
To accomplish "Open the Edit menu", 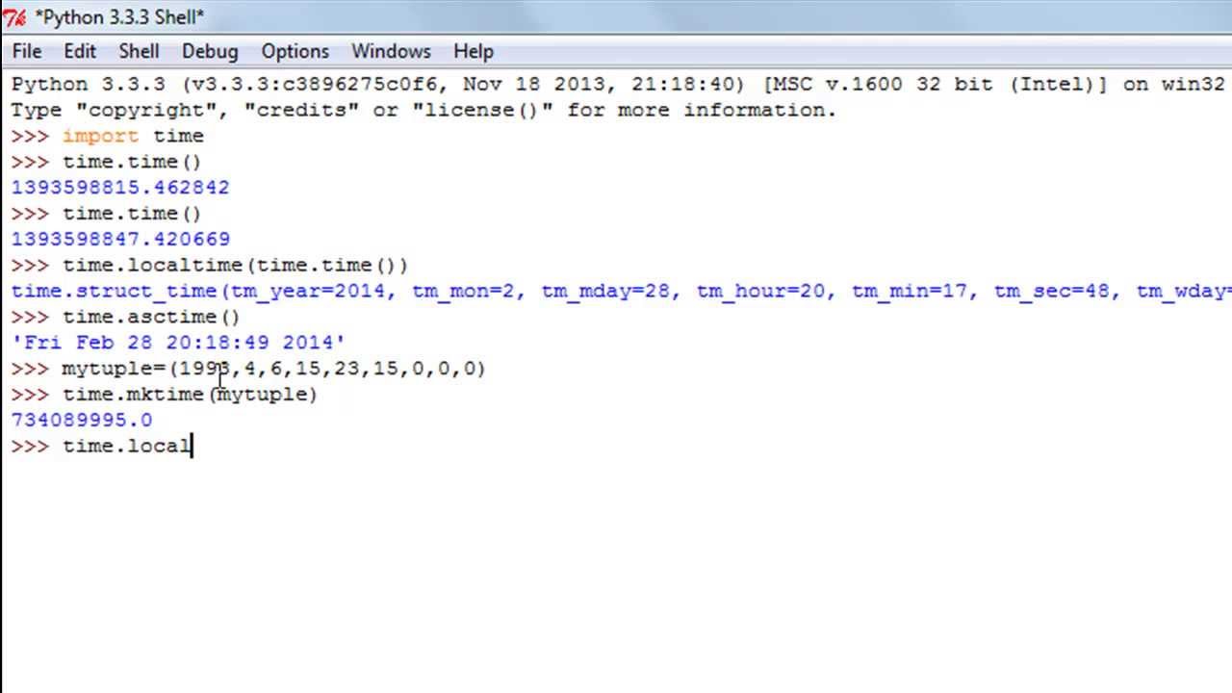I will 80,51.
